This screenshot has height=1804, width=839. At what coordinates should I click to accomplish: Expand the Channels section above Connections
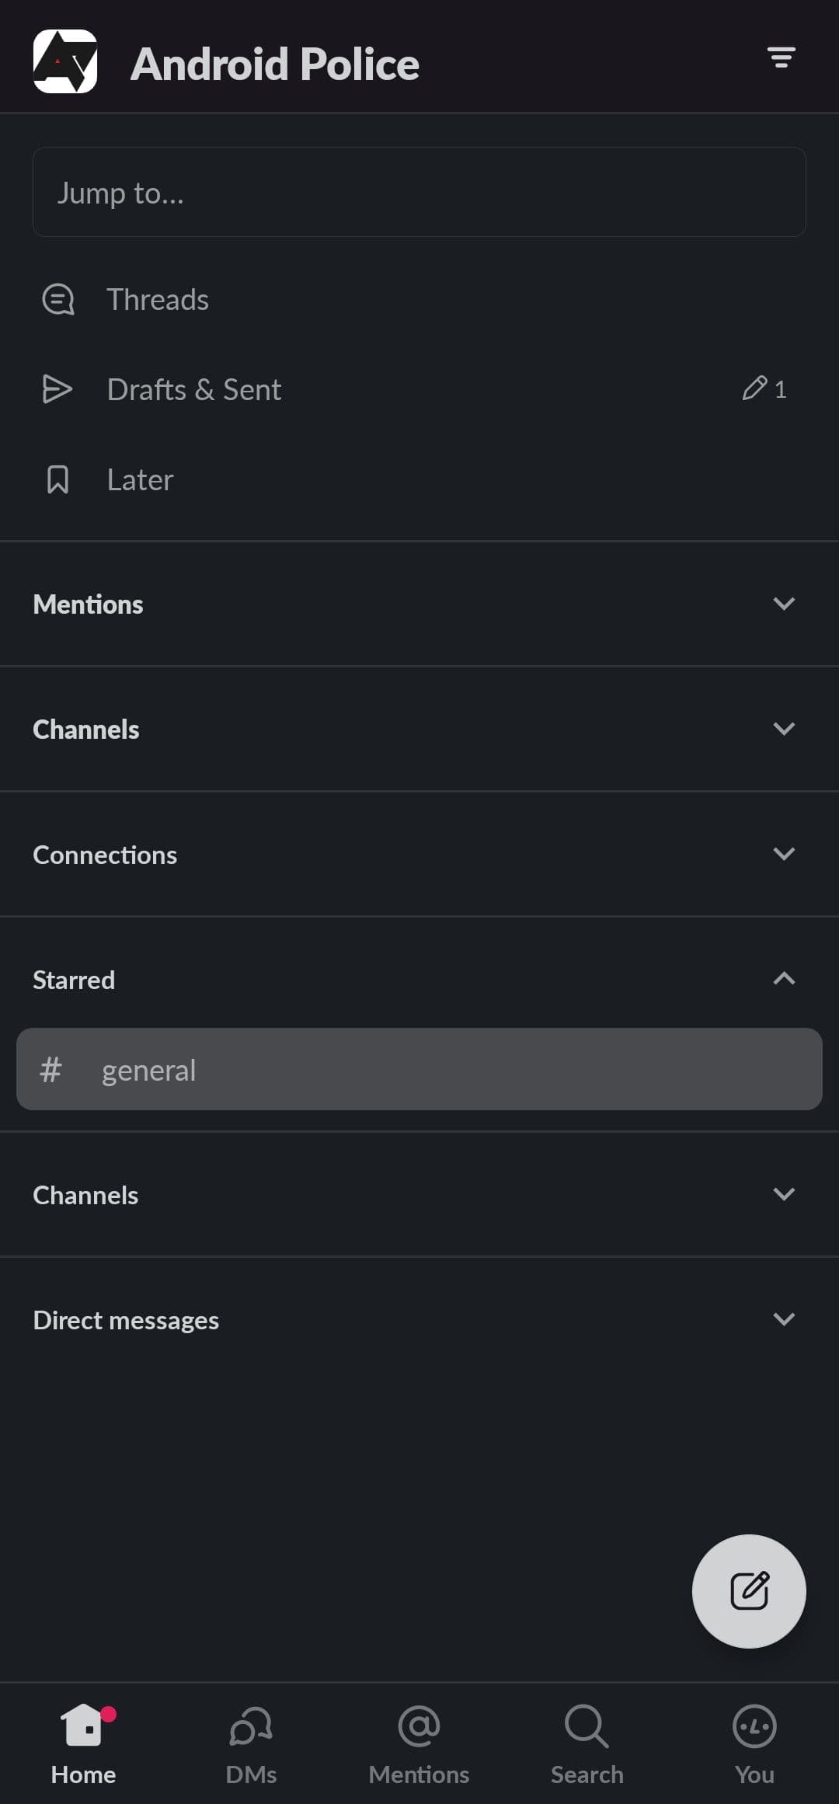click(x=784, y=729)
